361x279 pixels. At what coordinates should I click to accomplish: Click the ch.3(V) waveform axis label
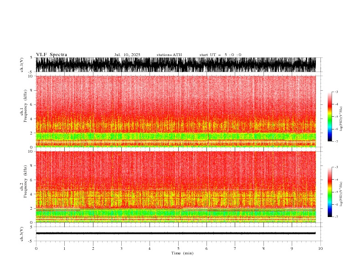[x=22, y=234]
